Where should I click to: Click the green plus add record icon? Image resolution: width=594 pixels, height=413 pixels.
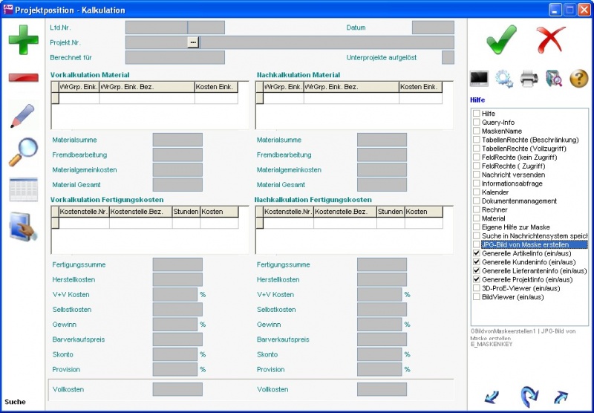(23, 39)
